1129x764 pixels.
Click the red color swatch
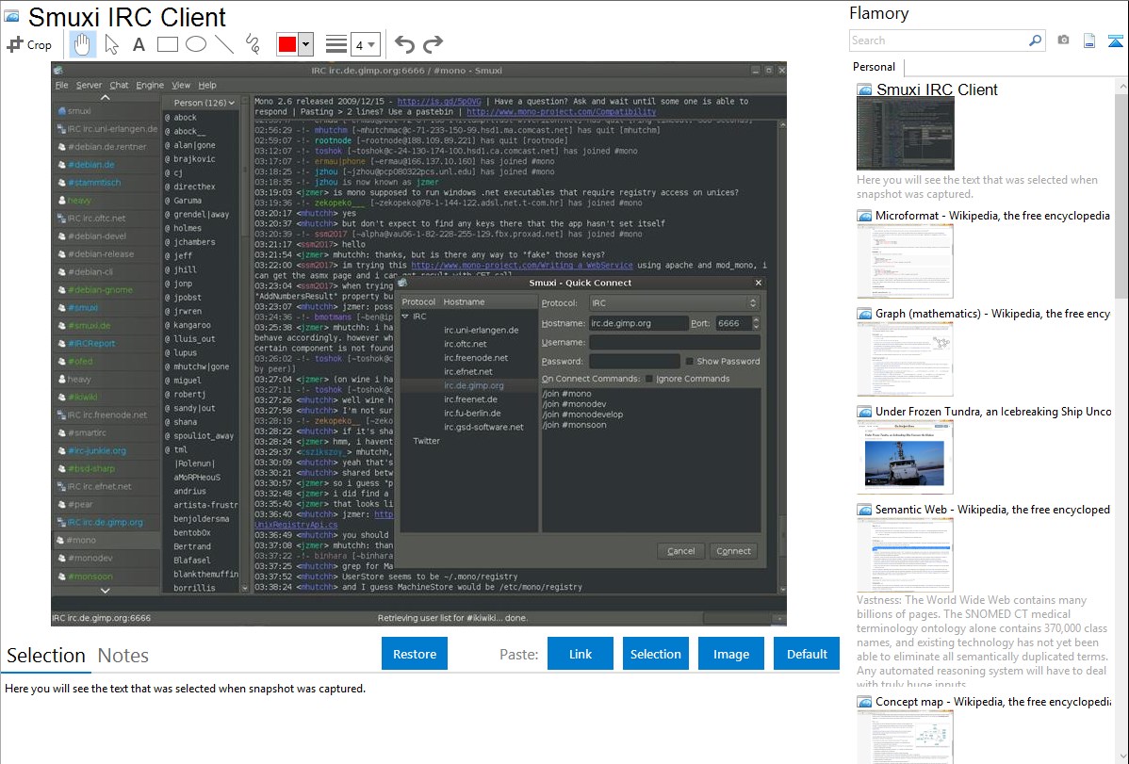287,44
